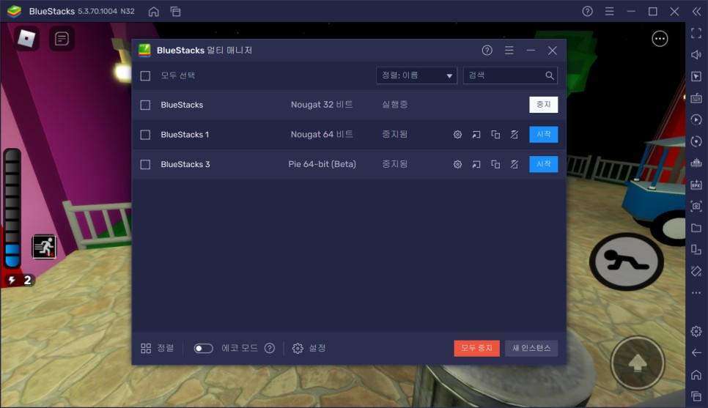Click the sidebar back arrow

click(696, 352)
